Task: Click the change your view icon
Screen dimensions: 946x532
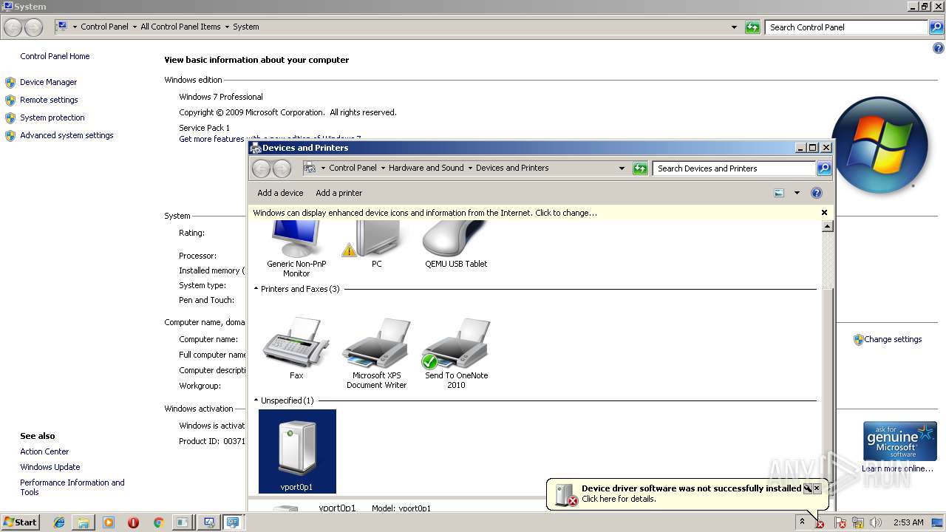Action: [x=779, y=193]
